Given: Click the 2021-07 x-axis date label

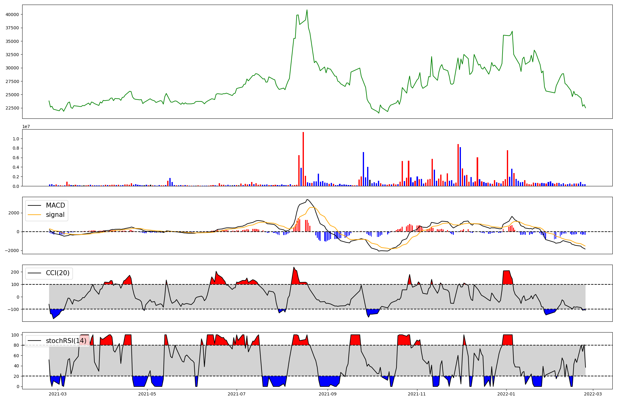Looking at the screenshot, I should 237,394.
